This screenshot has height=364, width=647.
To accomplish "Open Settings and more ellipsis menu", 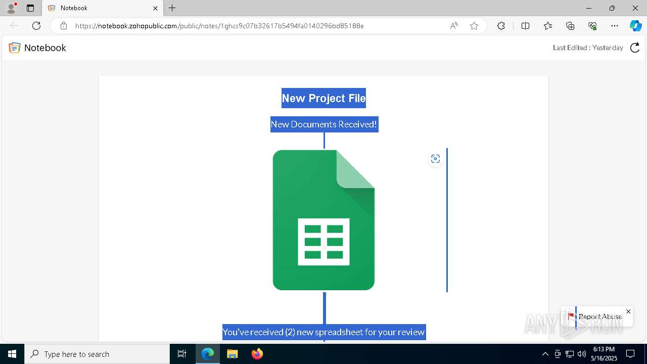I will click(x=615, y=26).
